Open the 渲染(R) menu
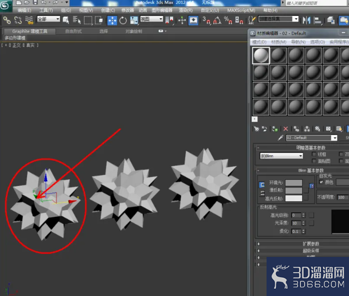The height and width of the screenshot is (296, 349). point(186,10)
